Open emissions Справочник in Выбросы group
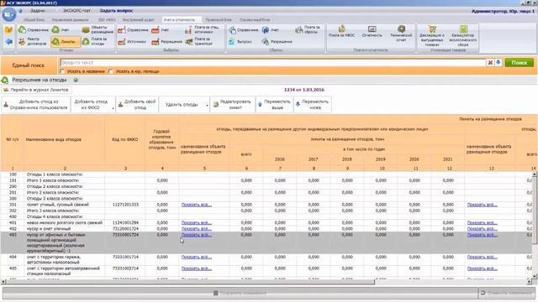 click(133, 30)
